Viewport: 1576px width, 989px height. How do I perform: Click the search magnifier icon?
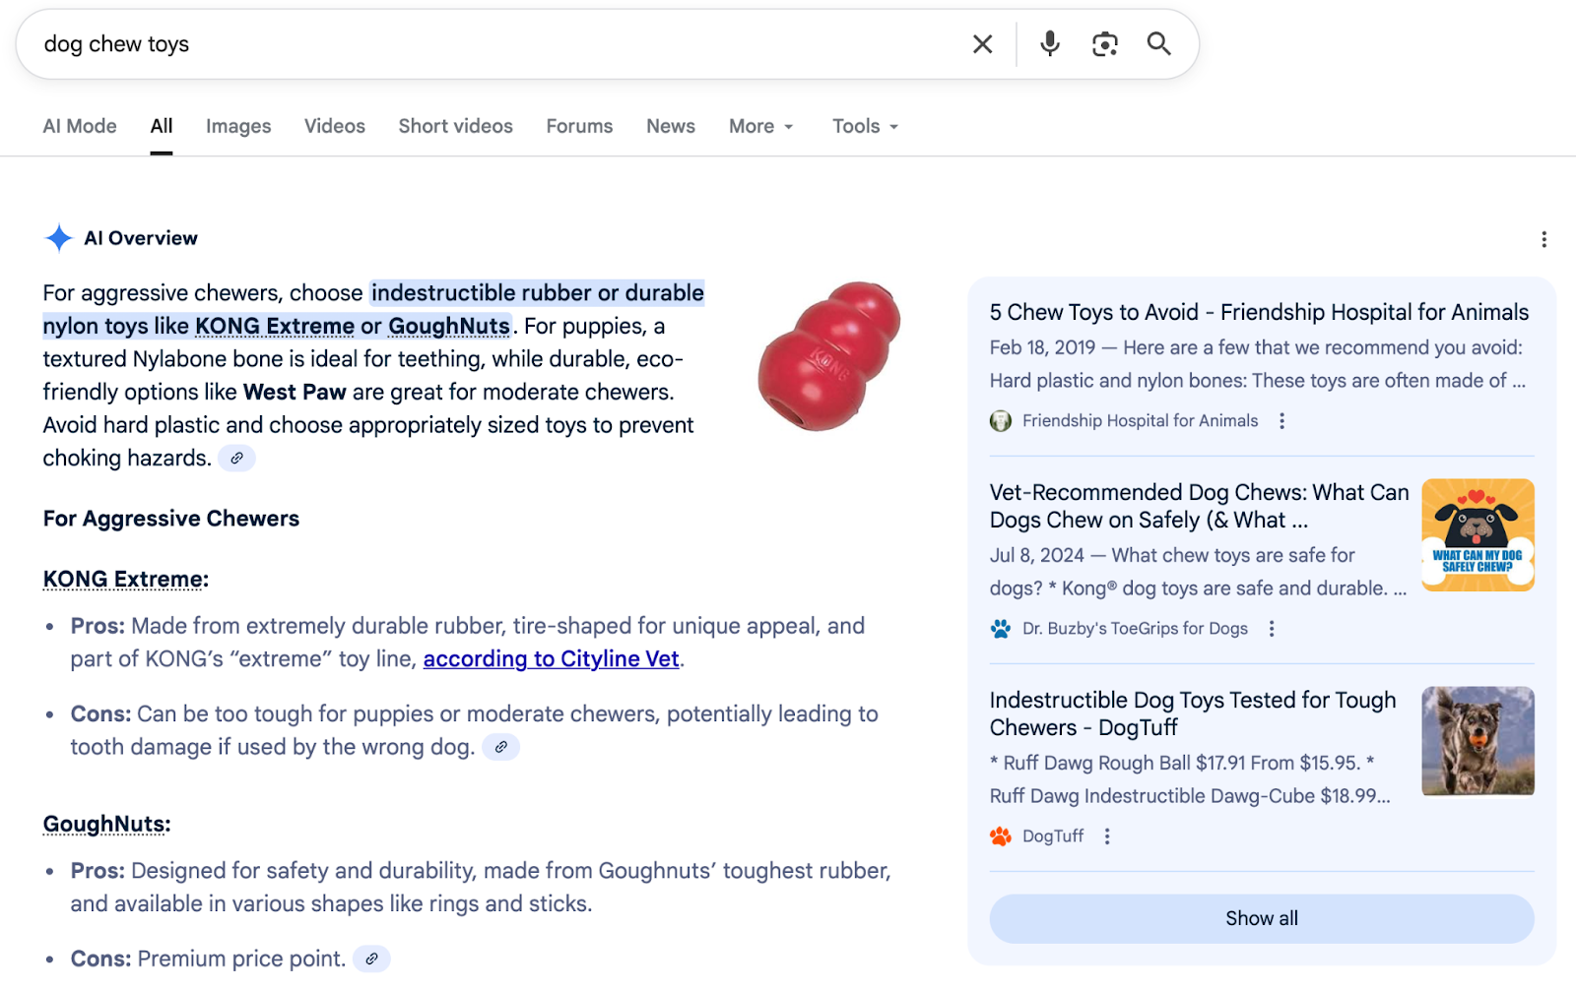point(1158,43)
